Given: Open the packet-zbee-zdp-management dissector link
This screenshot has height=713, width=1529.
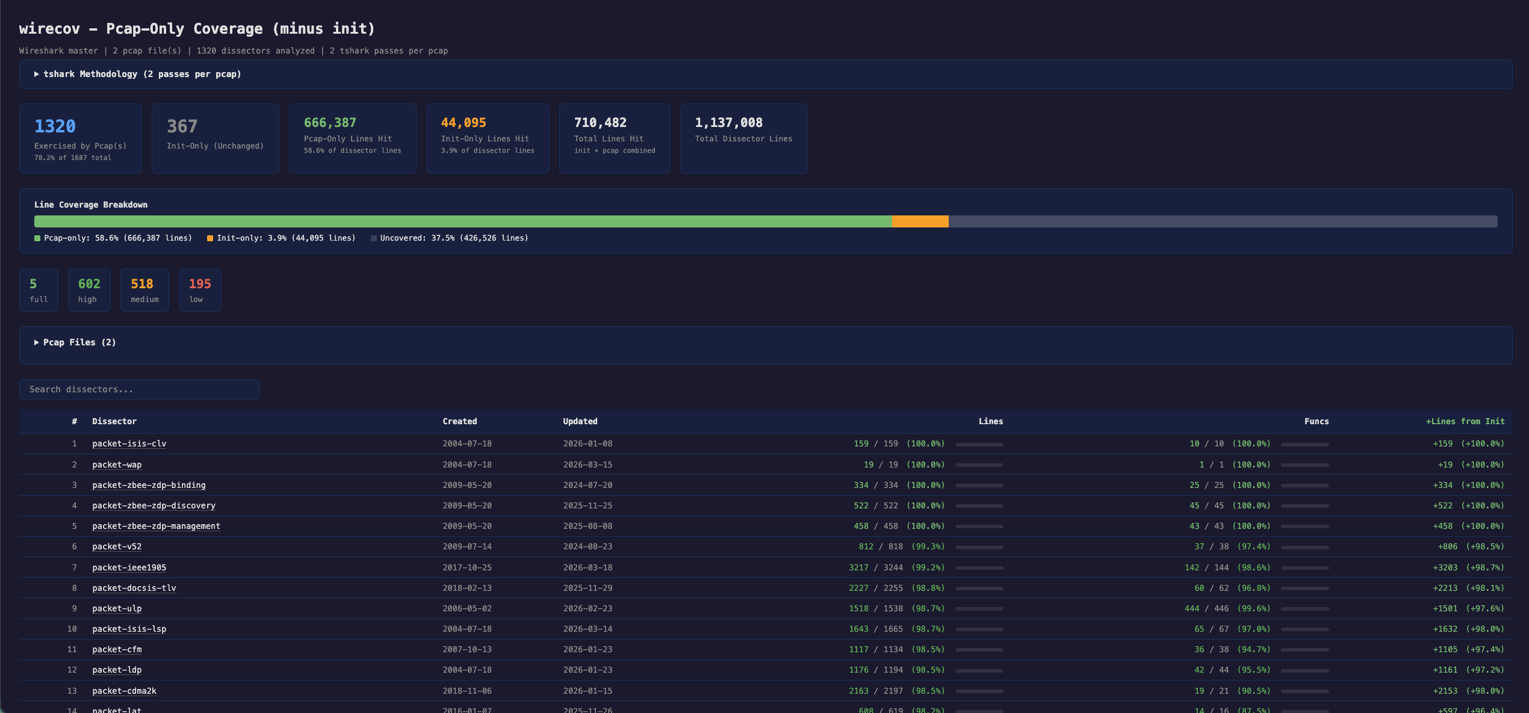Looking at the screenshot, I should tap(156, 526).
